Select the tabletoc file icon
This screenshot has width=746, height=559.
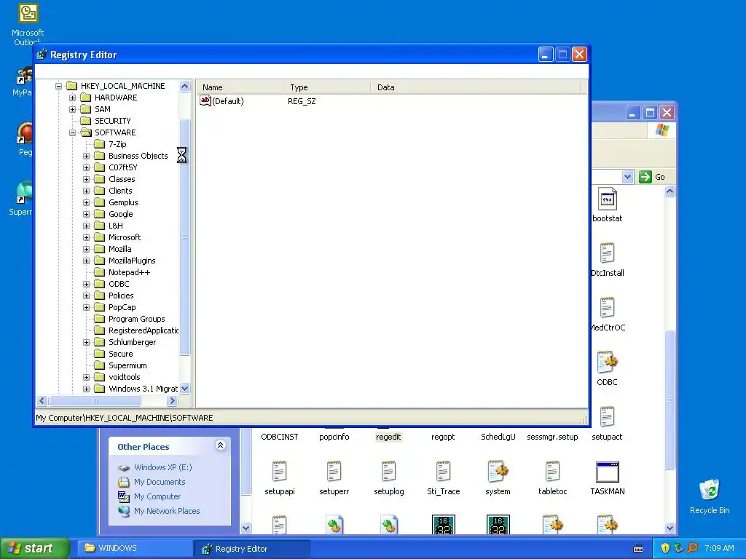click(x=552, y=472)
